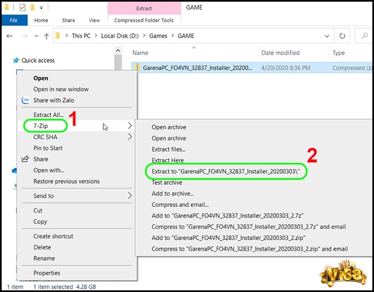Screen dimensions: 374x292
Task: Click Local Disk (D:) in the breadcrumb
Action: click(120, 36)
